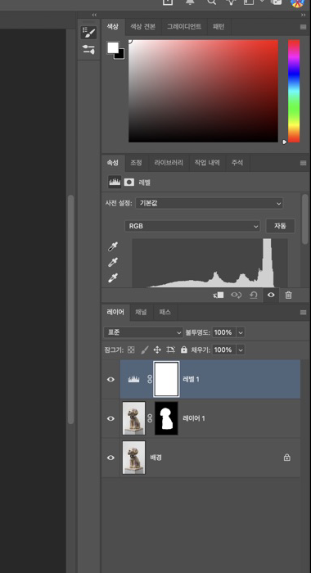Image resolution: width=311 pixels, height=573 pixels.
Task: Select the 레벨 1 white mask thumbnail
Action: click(167, 379)
